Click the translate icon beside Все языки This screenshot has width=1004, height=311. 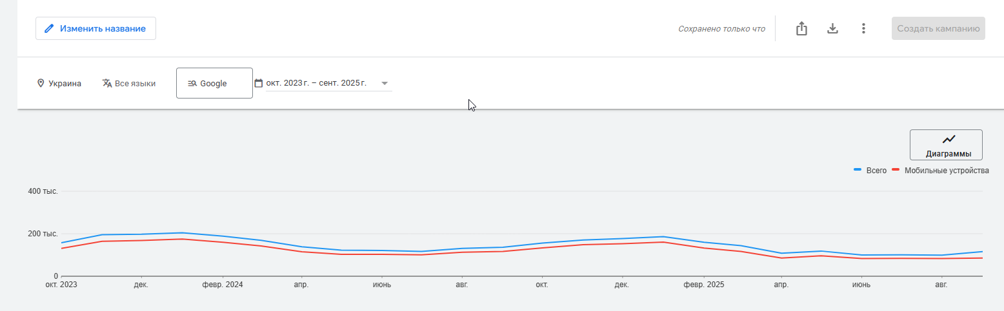[107, 83]
